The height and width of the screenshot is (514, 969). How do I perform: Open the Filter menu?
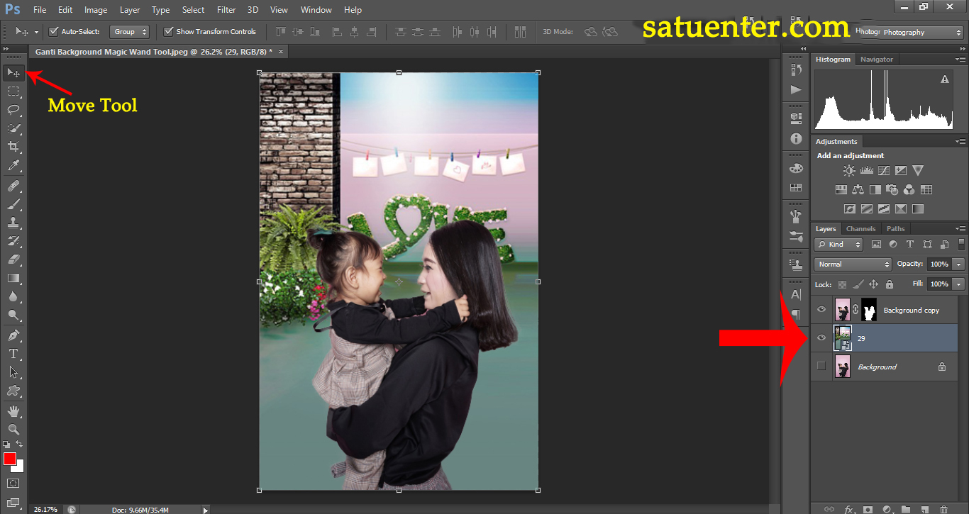[x=226, y=10]
